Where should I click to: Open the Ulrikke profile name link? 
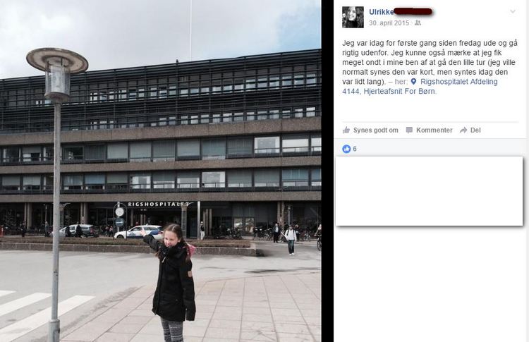click(x=381, y=12)
